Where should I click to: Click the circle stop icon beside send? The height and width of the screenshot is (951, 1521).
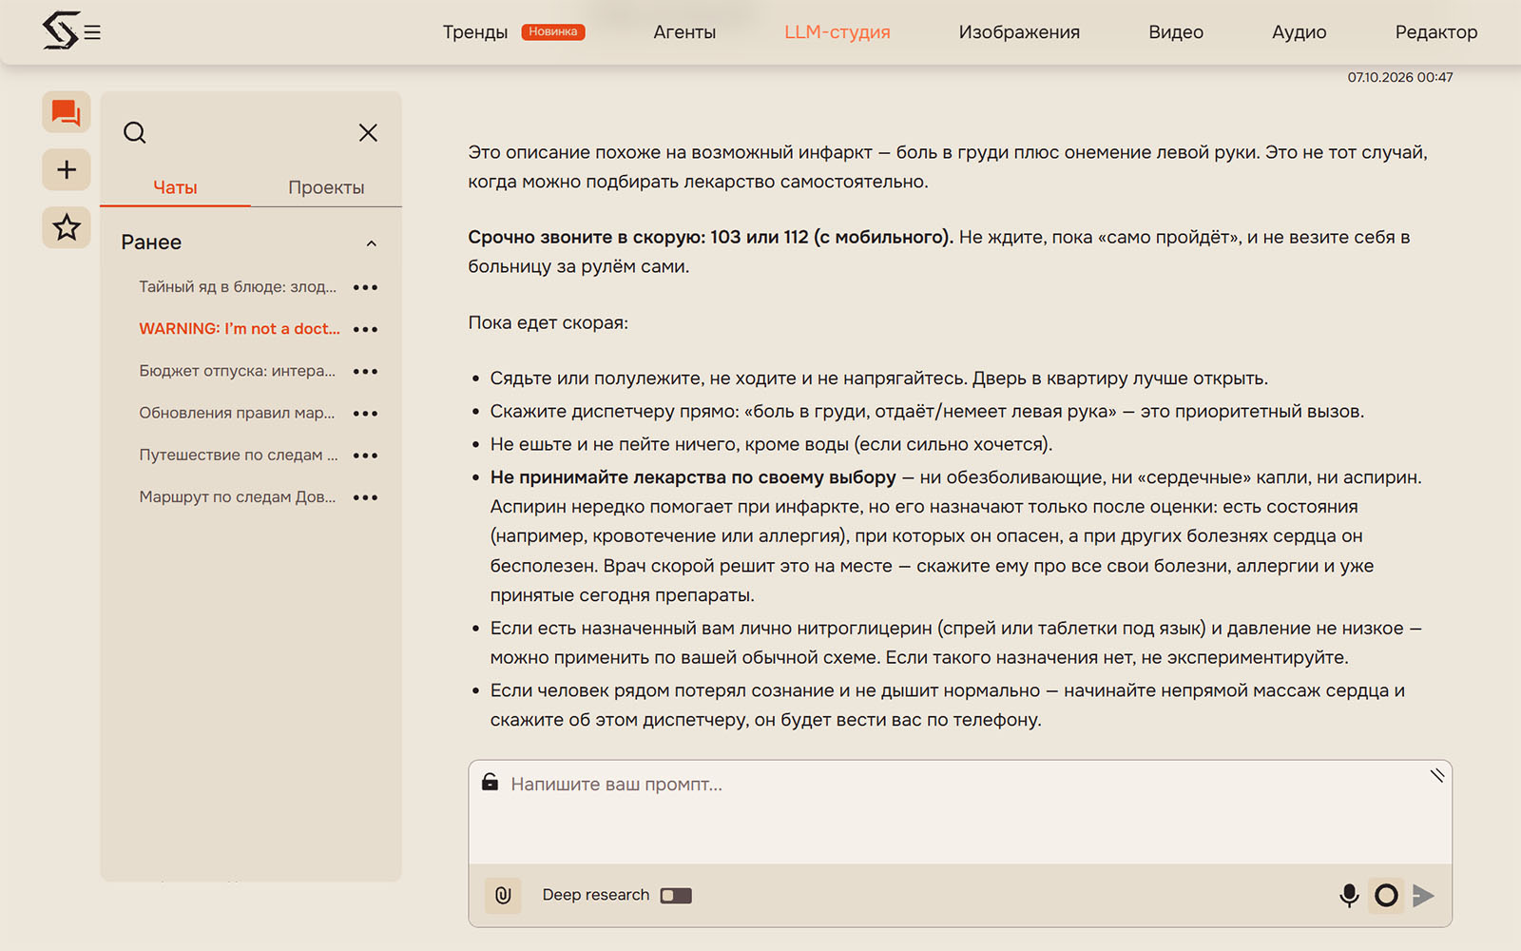pos(1386,895)
